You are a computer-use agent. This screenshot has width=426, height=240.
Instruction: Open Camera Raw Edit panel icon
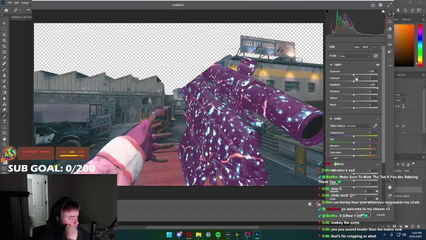pos(390,14)
